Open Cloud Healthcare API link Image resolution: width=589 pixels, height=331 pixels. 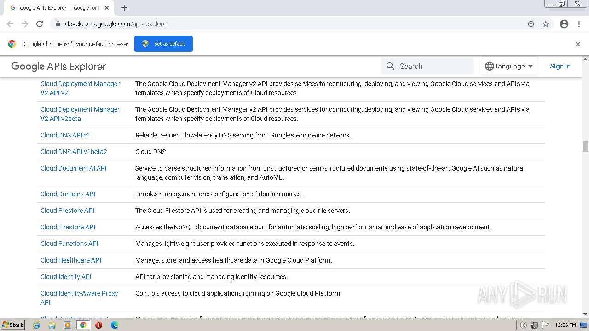[x=71, y=260]
